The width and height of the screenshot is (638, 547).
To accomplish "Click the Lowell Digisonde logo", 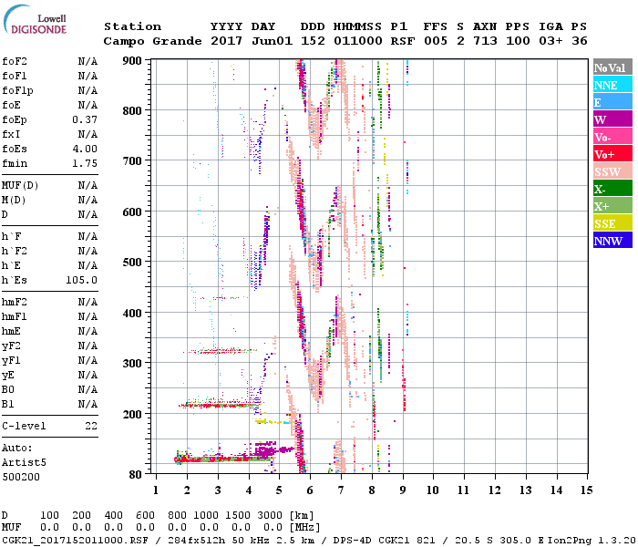I will coord(35,20).
